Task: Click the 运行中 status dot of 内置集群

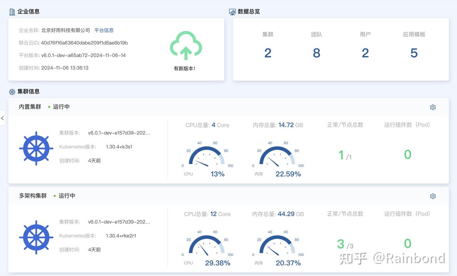Action: click(x=49, y=106)
